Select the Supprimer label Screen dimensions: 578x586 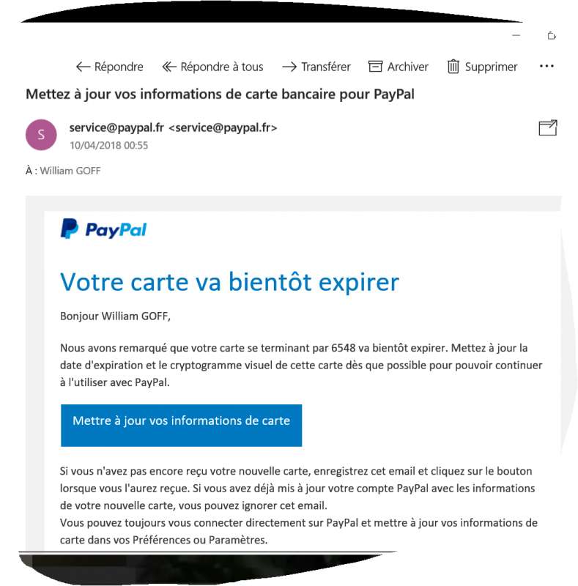tap(491, 67)
